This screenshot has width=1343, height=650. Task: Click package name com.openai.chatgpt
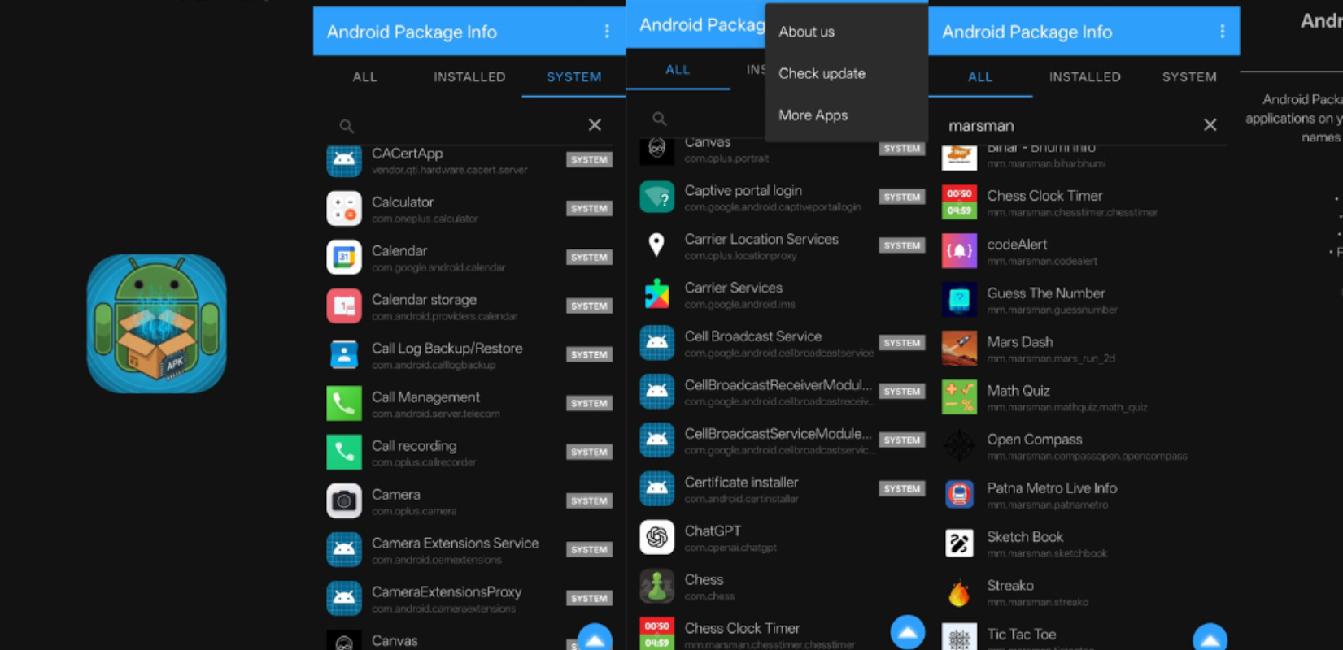[730, 548]
